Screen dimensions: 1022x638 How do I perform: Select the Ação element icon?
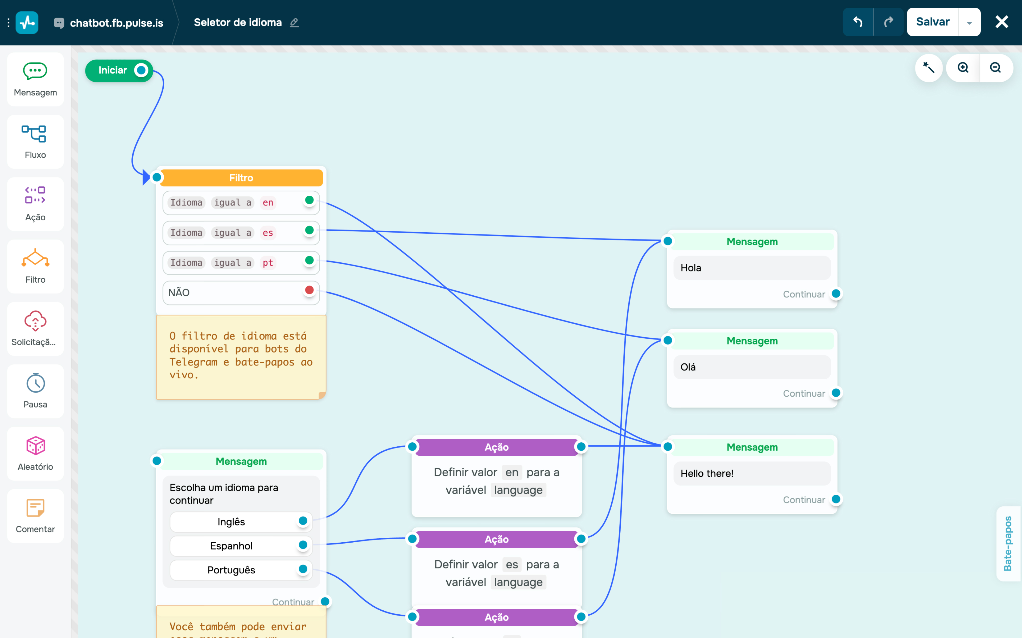[x=35, y=195]
